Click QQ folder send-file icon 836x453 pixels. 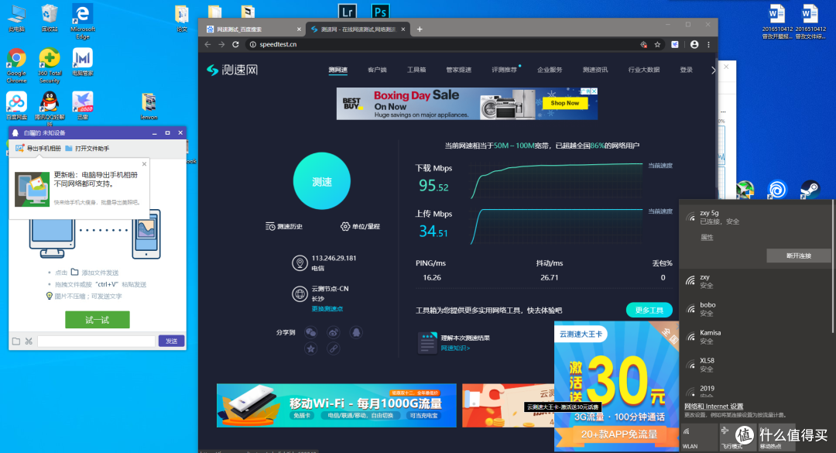16,341
